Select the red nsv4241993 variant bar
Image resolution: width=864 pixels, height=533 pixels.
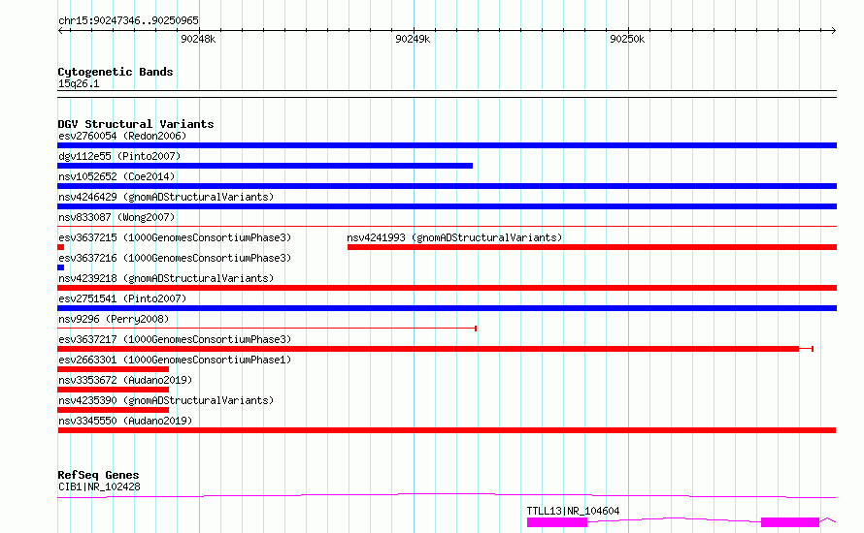[592, 247]
